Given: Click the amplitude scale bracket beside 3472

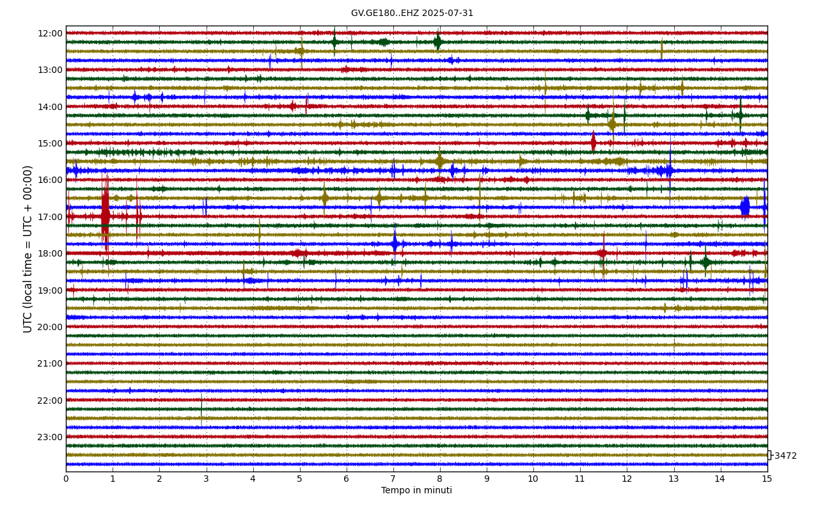Looking at the screenshot, I should 769,455.
